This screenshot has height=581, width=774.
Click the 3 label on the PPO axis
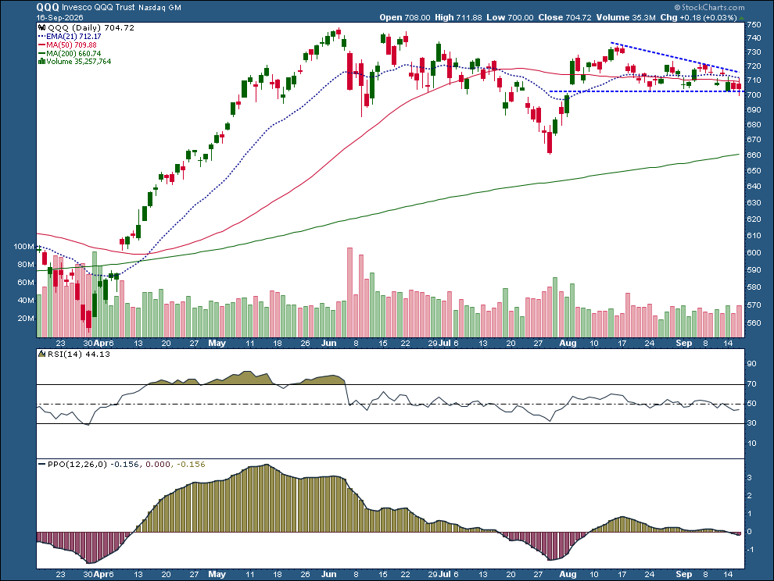(750, 478)
